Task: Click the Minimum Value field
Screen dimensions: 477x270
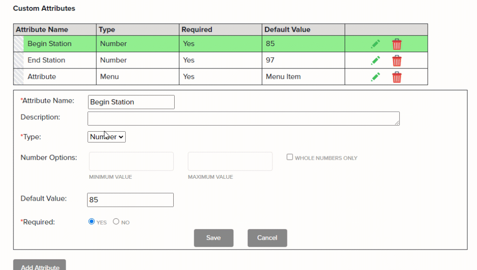Action: point(131,161)
